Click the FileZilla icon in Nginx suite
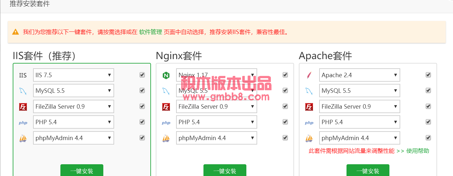 pos(166,107)
